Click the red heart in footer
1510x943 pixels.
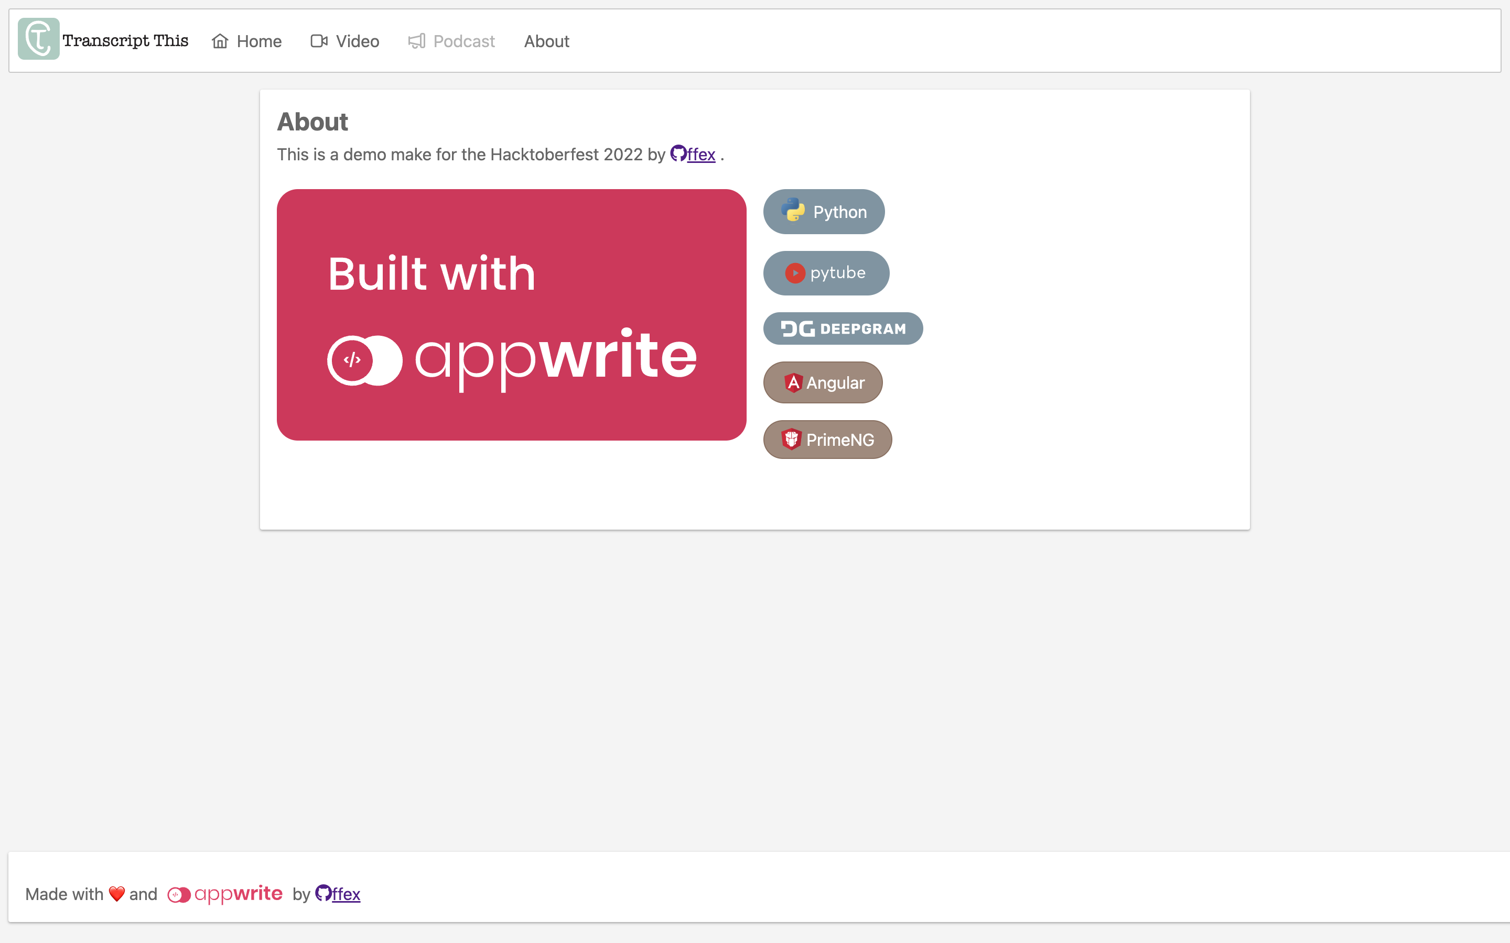click(117, 894)
